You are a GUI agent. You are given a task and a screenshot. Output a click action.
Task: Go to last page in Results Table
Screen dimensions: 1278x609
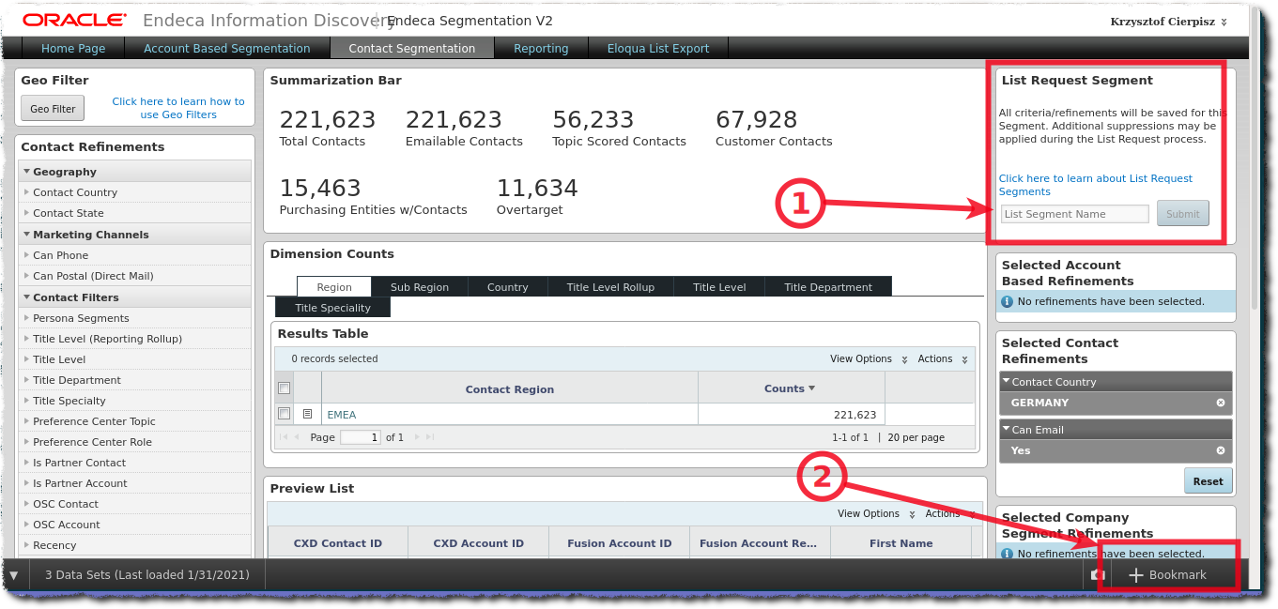430,437
